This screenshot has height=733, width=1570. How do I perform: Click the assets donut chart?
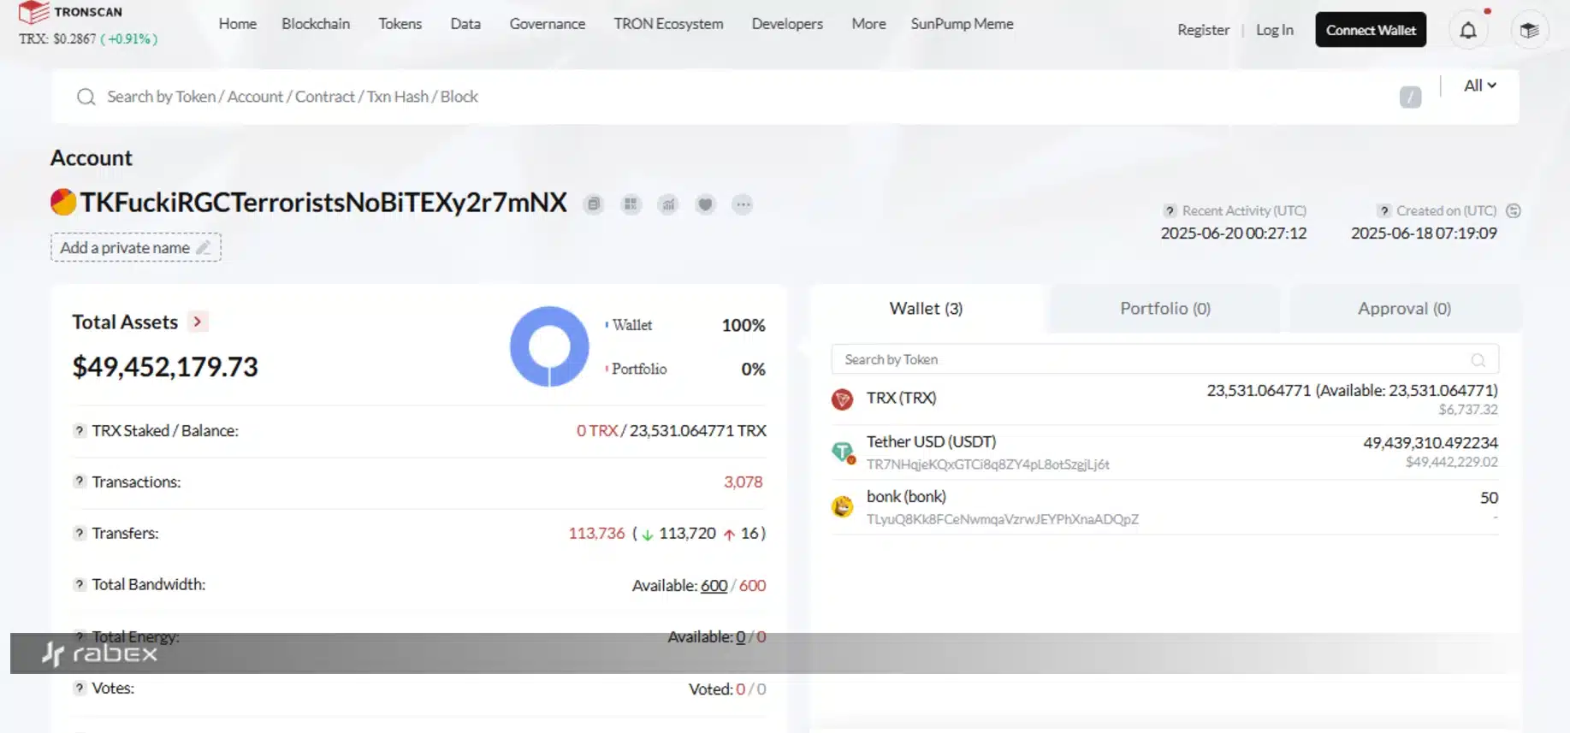coord(549,346)
